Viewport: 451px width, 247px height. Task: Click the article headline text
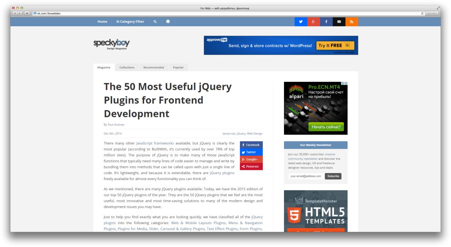tap(168, 100)
